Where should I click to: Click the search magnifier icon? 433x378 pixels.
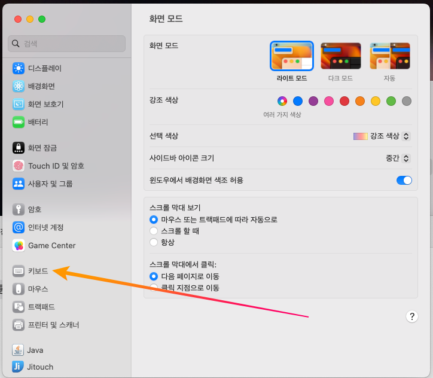[x=16, y=43]
